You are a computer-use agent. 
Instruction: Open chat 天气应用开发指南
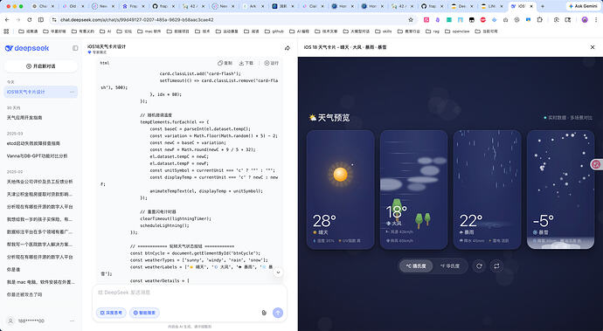click(24, 118)
